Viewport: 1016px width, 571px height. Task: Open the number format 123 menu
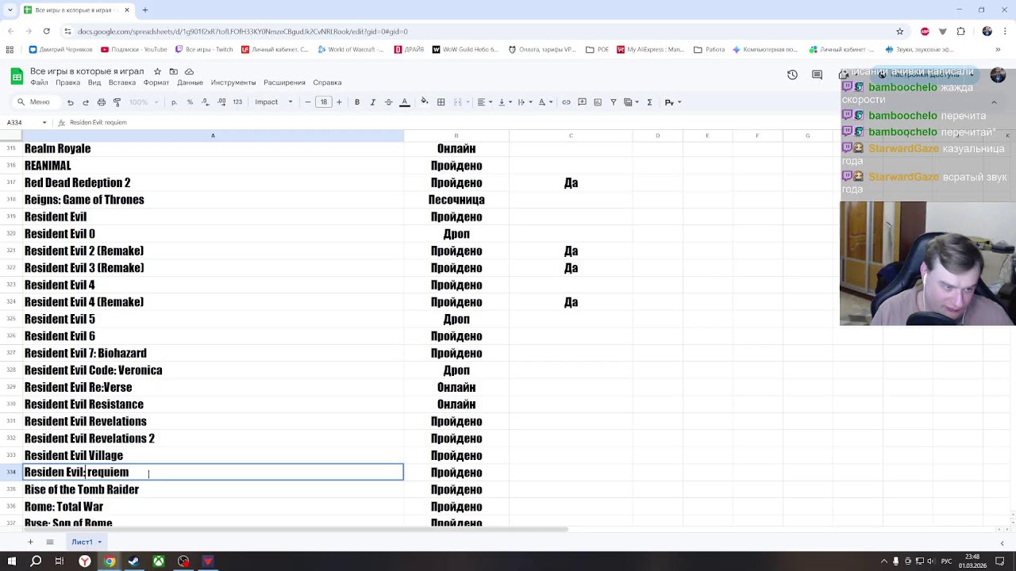pos(237,102)
